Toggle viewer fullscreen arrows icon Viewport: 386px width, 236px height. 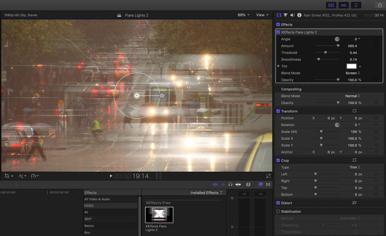click(269, 176)
